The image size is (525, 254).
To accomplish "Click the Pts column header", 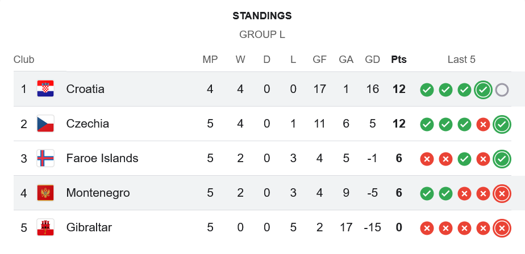I will coord(399,60).
